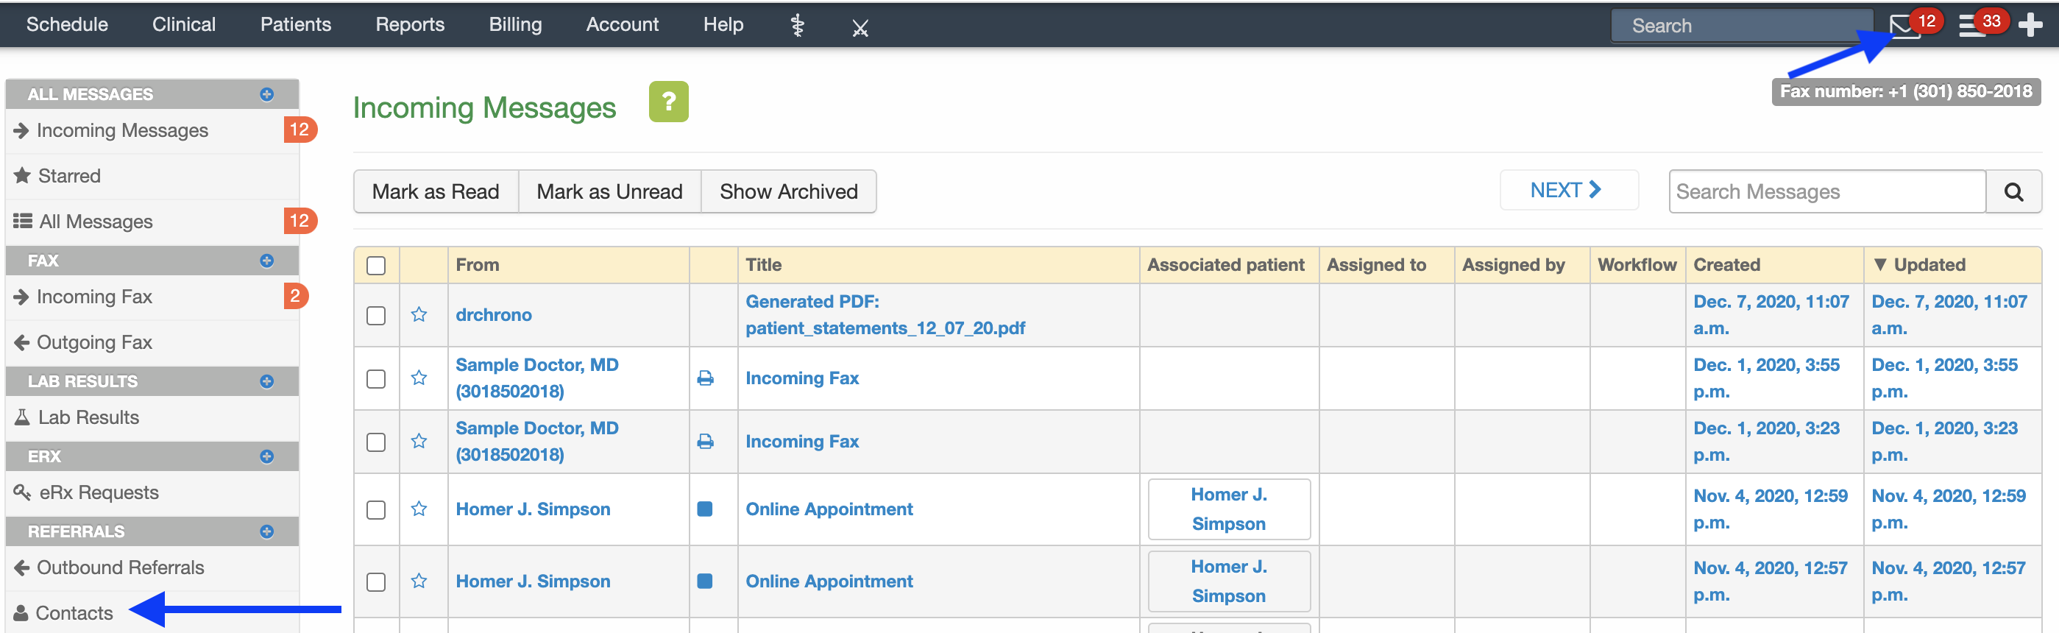Click the magnifier search messages button
This screenshot has height=633, width=2059.
pyautogui.click(x=2013, y=192)
